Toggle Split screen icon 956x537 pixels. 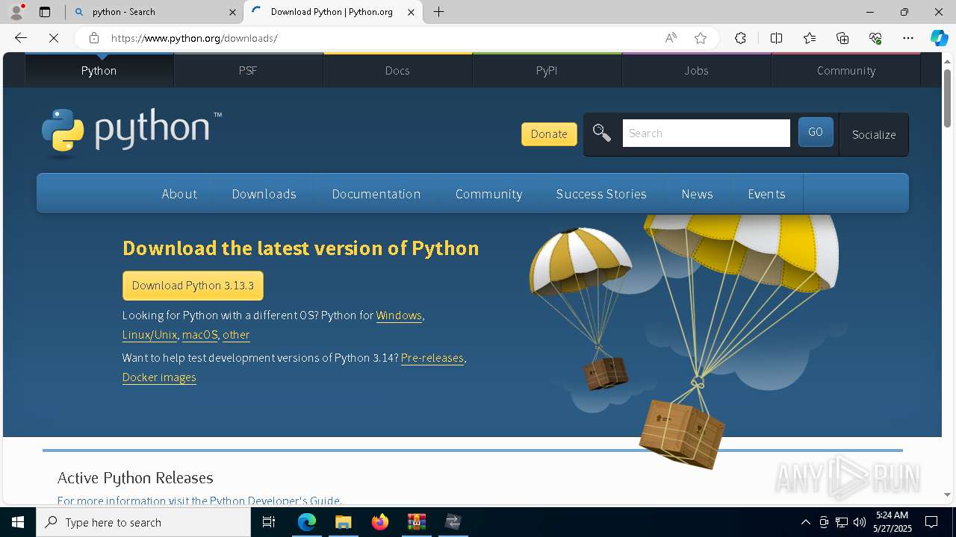click(776, 38)
